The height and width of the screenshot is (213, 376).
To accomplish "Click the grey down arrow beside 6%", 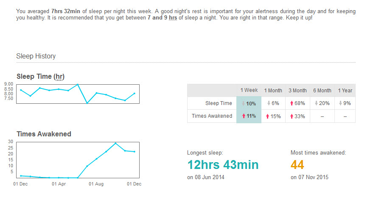I will 268,103.
